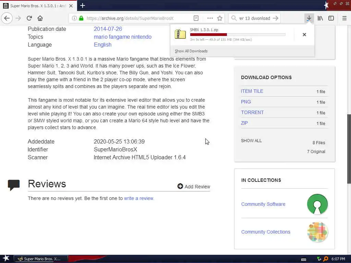Select the Super Mario Bros. X tab
This screenshot has height=263, width=351.
[x=38, y=6]
